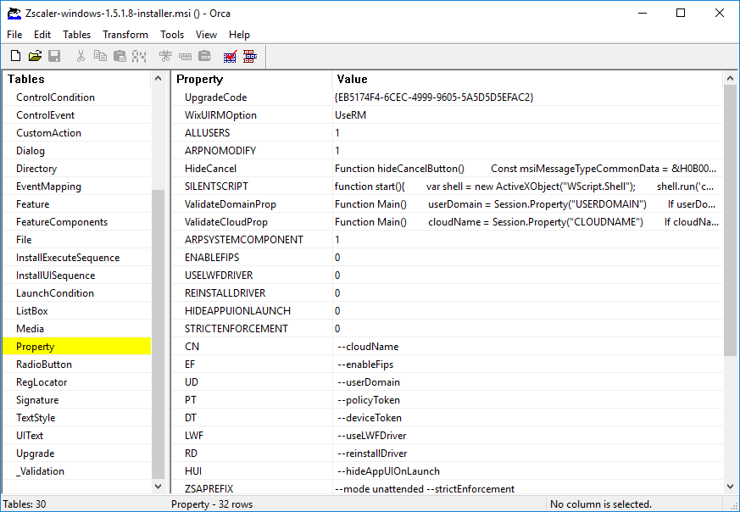
Task: Copy the selection using the Copy toolbar icon
Action: click(102, 55)
